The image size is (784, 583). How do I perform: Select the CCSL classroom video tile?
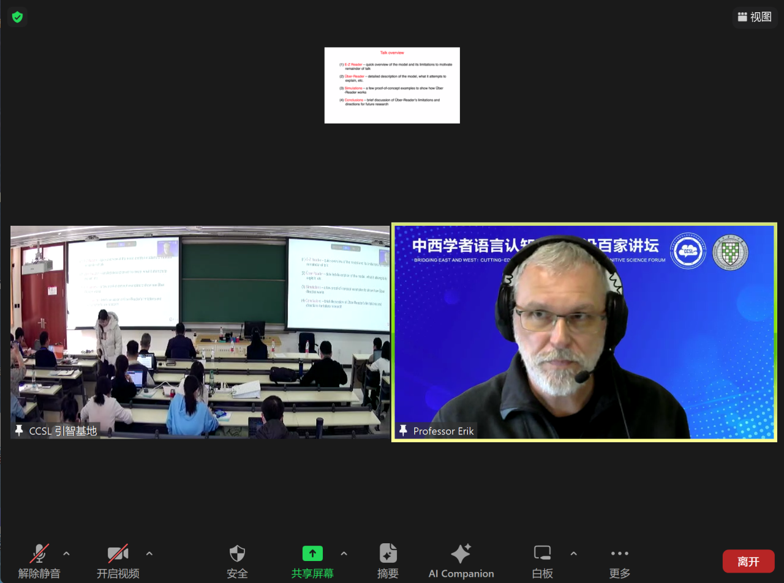click(200, 332)
